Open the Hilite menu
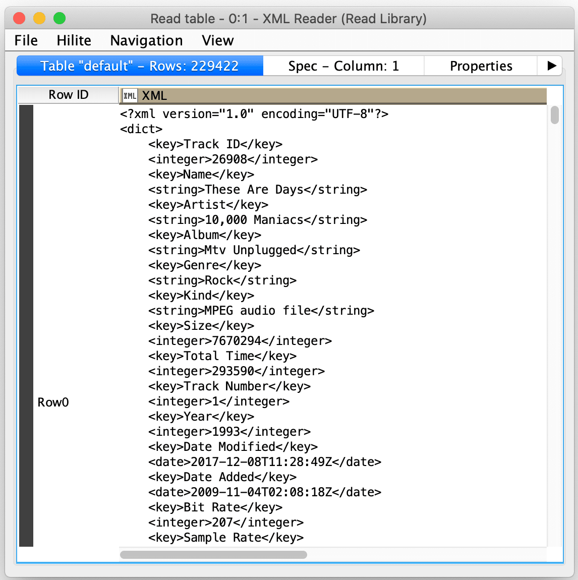578x580 pixels. 74,40
